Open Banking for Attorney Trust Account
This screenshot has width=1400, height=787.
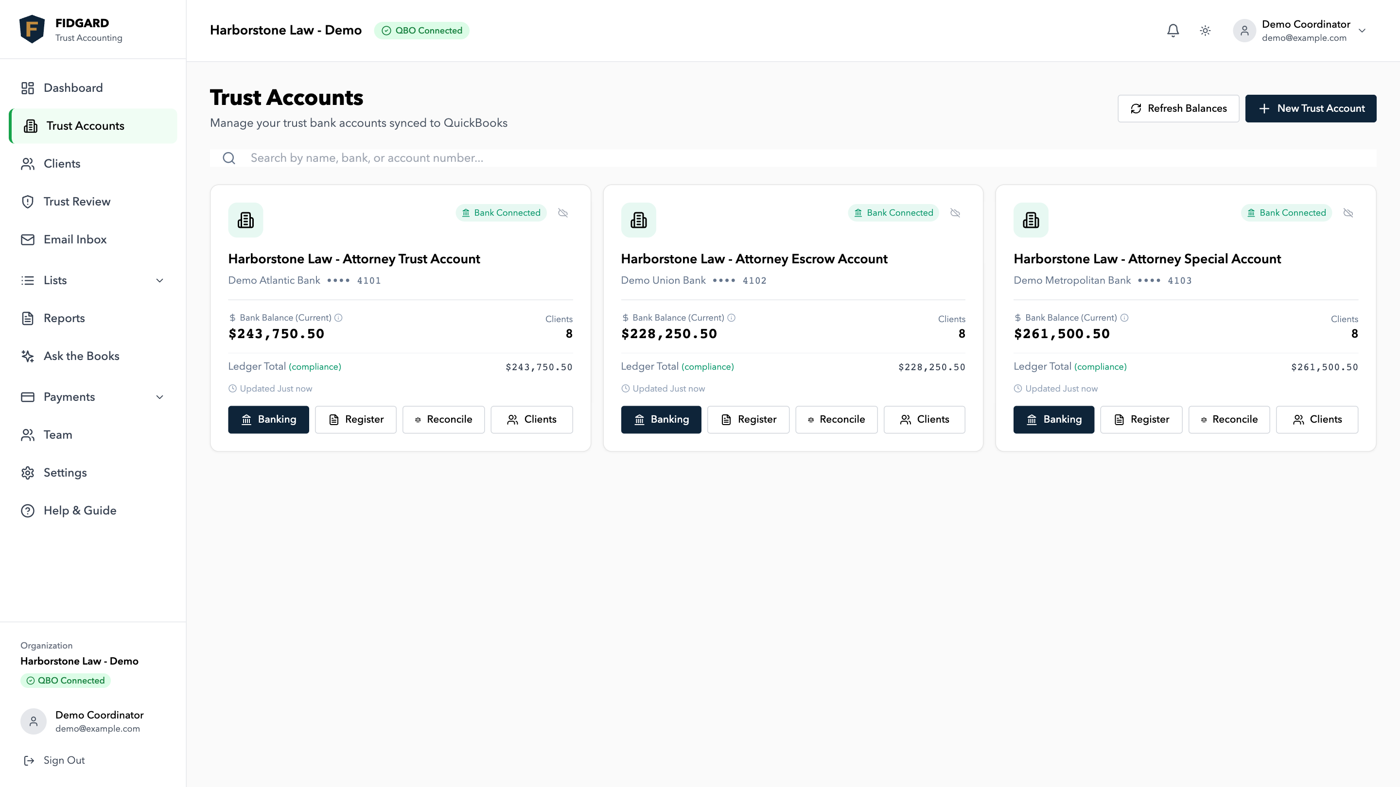click(268, 420)
